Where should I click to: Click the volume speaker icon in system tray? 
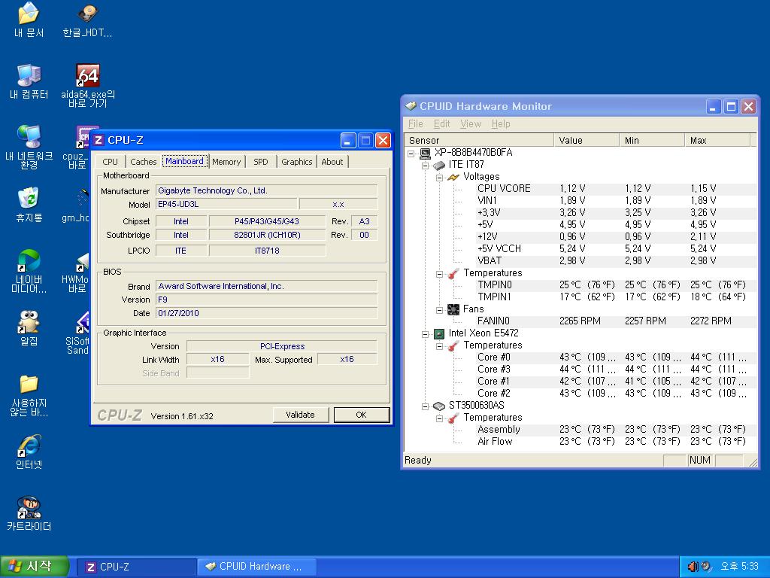tap(693, 567)
